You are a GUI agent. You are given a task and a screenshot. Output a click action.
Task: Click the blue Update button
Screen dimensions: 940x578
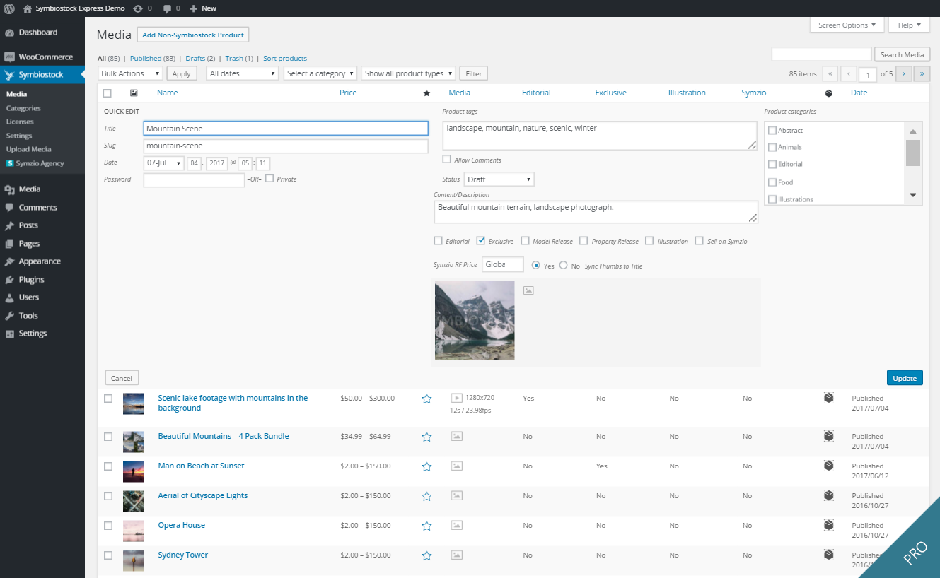(x=904, y=378)
